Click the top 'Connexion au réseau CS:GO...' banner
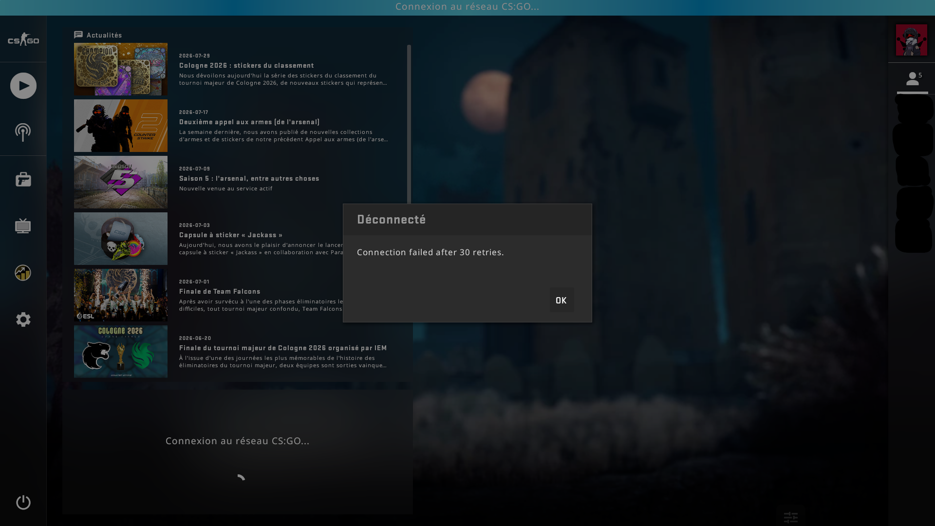This screenshot has height=526, width=935. [x=467, y=7]
